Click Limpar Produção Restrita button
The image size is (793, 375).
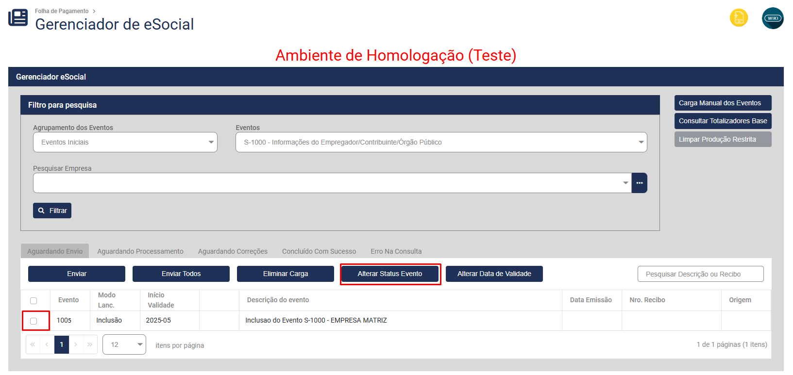click(x=723, y=139)
